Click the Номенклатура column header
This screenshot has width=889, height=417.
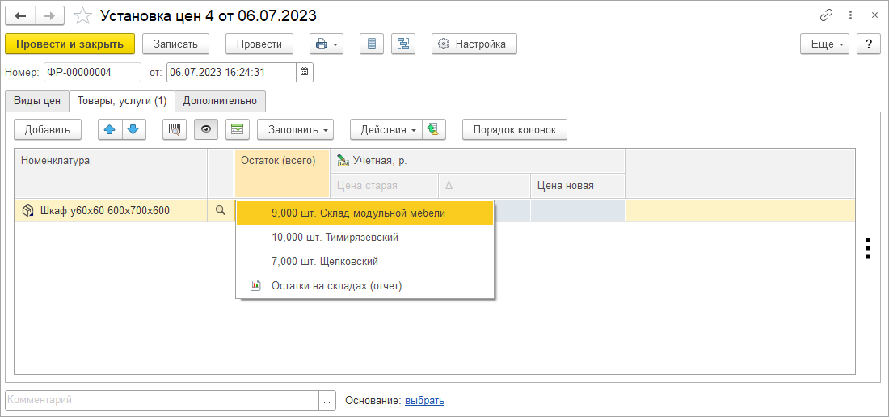pyautogui.click(x=111, y=173)
